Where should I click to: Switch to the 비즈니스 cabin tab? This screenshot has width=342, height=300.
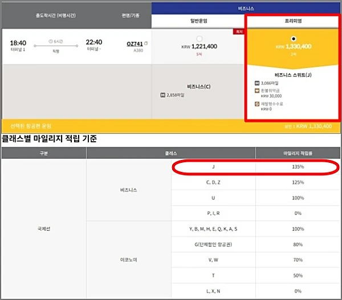coord(246,9)
